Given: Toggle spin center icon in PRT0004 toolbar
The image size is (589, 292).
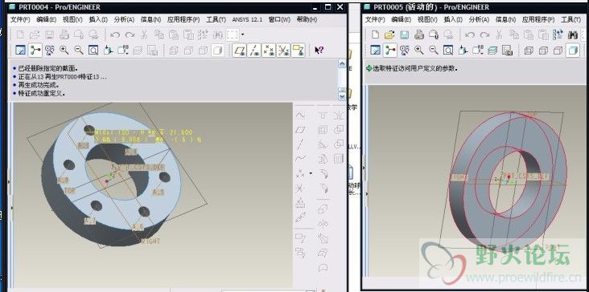Looking at the screenshot, I should (35, 51).
